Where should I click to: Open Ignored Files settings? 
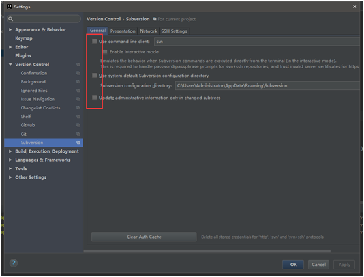(34, 91)
